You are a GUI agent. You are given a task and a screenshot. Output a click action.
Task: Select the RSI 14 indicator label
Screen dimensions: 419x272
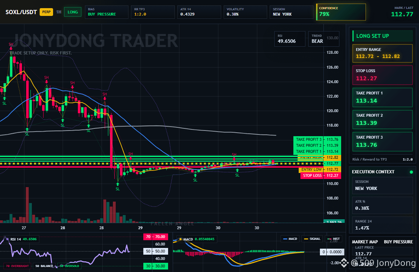(x=22, y=239)
